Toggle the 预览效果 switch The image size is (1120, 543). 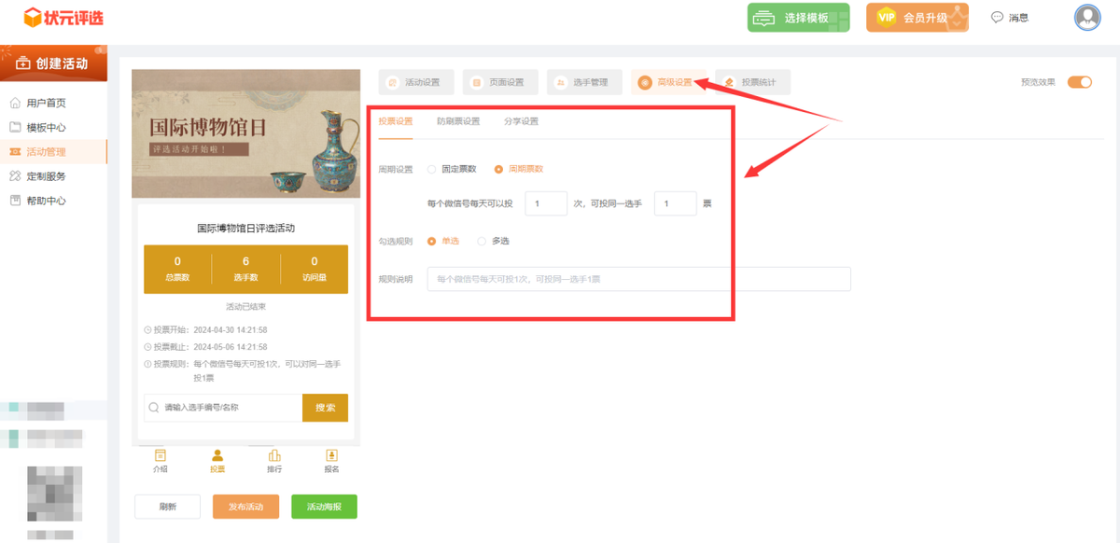[1079, 82]
